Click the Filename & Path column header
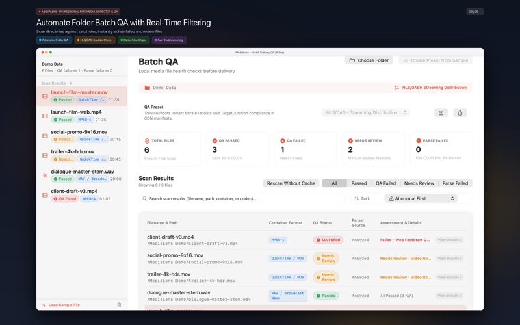Viewport: 520px width, 325px height. click(x=162, y=223)
